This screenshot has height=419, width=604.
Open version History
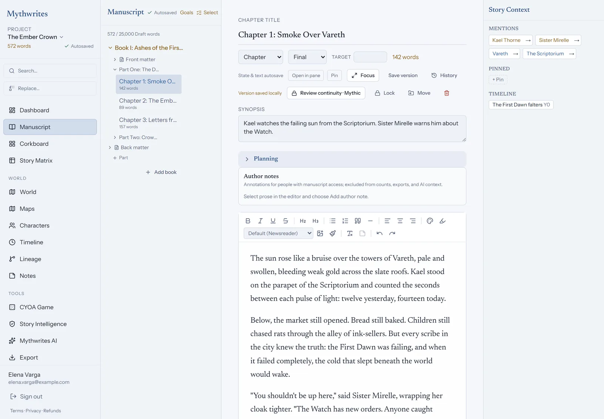[x=444, y=75]
